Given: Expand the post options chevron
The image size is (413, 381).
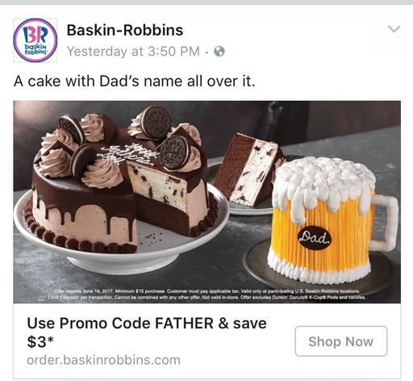Looking at the screenshot, I should (394, 29).
